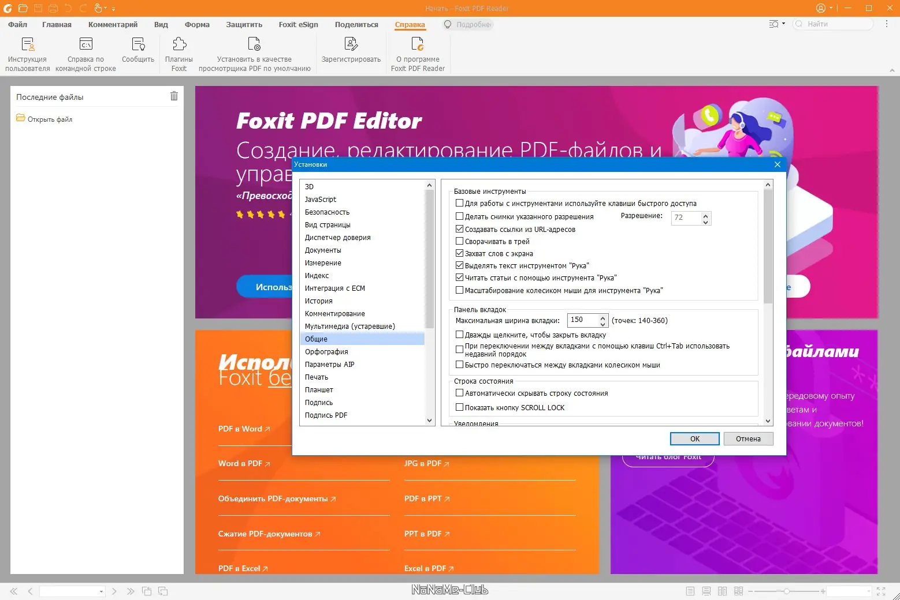Check Показать кнопку SCROLL LOCK
Screen dimensions: 900x600
460,407
